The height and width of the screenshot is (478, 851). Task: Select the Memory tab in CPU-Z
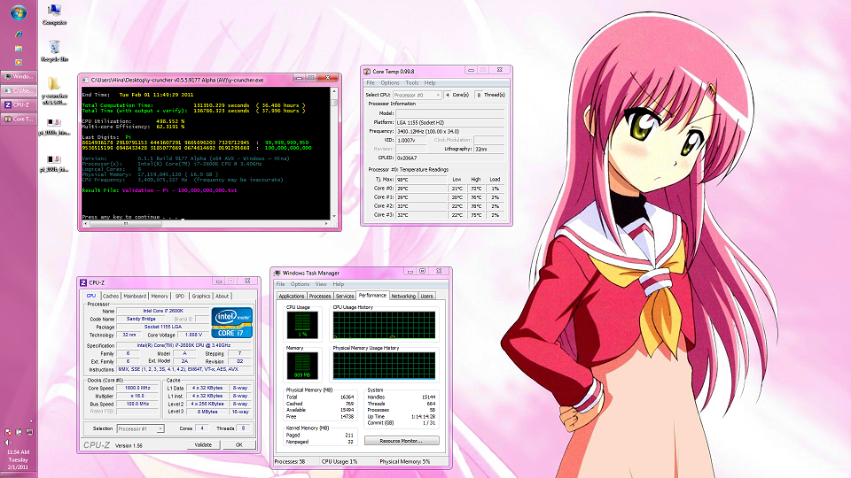160,296
